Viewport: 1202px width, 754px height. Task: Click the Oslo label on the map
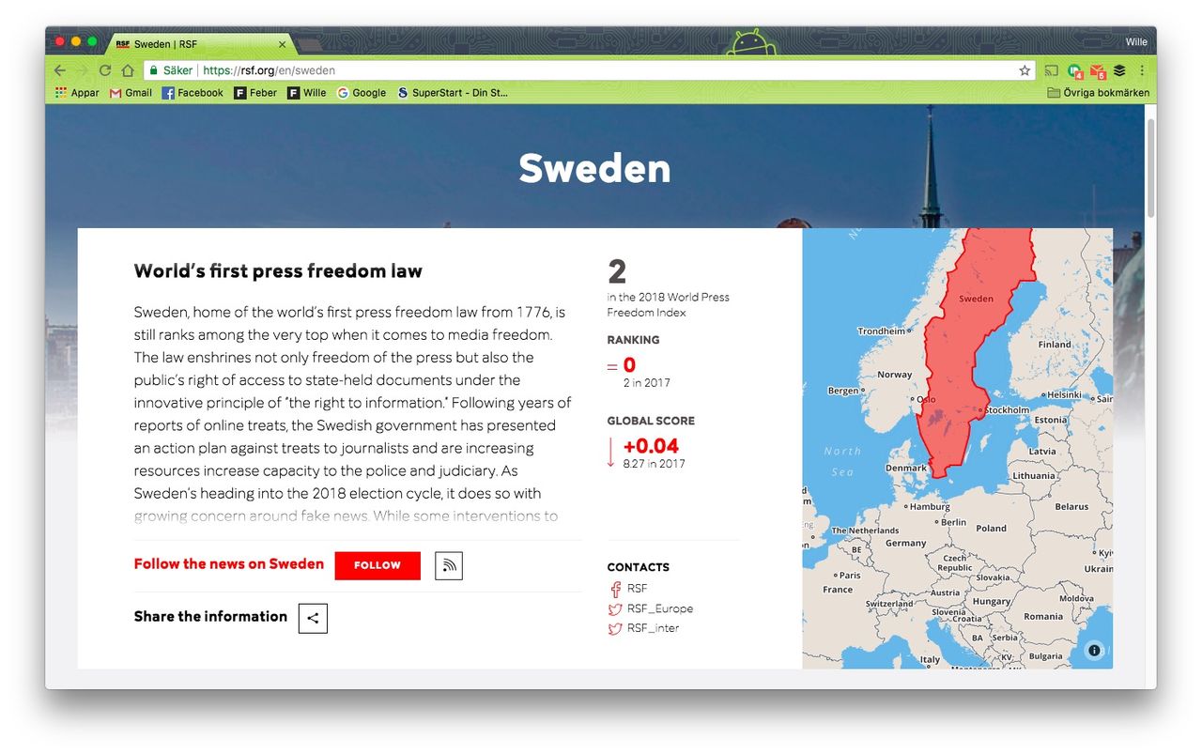(x=926, y=399)
